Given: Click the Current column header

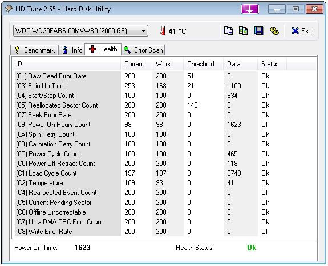Looking at the screenshot, I should tap(136, 64).
